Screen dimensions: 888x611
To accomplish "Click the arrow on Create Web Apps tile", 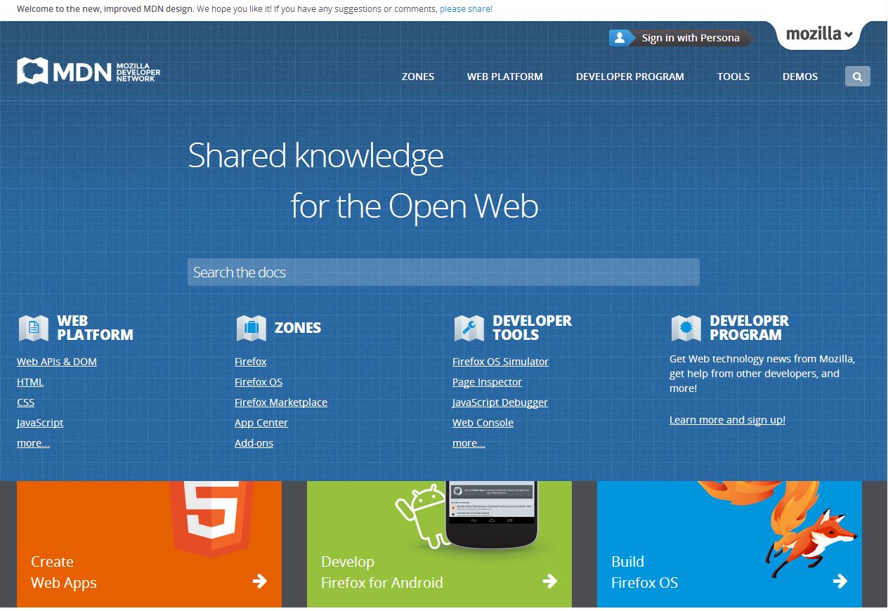I will [x=260, y=581].
